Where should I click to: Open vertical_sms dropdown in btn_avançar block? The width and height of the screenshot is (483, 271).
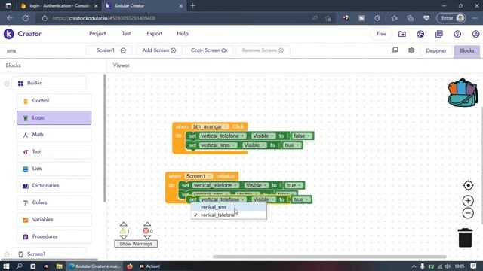pos(218,145)
